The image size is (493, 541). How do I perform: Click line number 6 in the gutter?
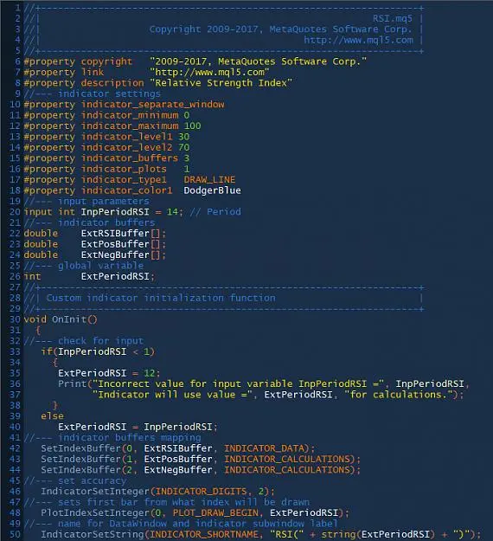tap(17, 61)
